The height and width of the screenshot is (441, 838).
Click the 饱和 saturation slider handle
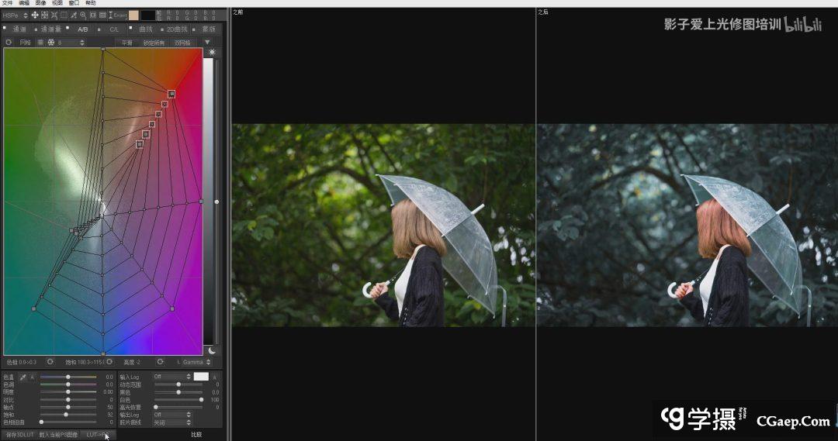(x=66, y=415)
